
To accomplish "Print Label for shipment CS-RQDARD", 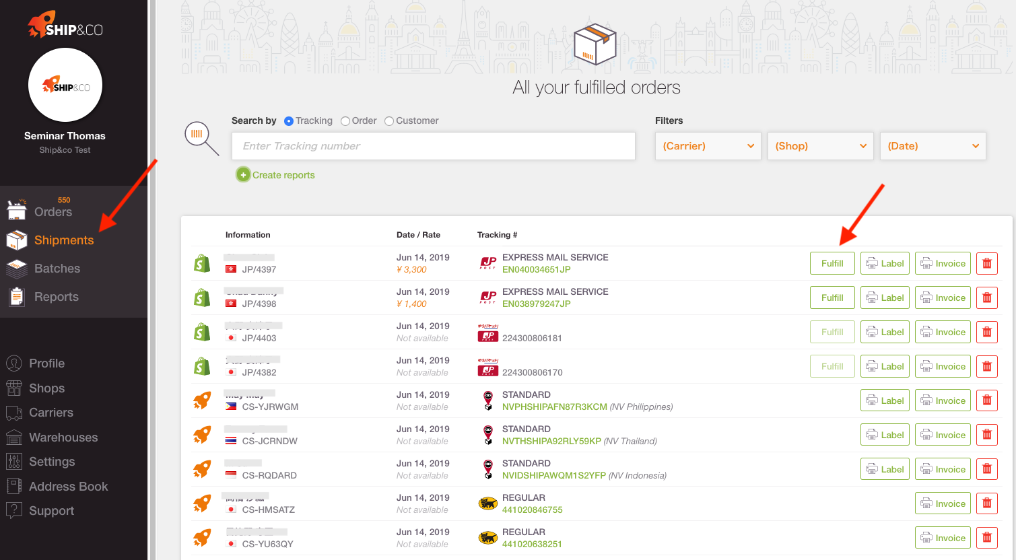I will coord(885,469).
